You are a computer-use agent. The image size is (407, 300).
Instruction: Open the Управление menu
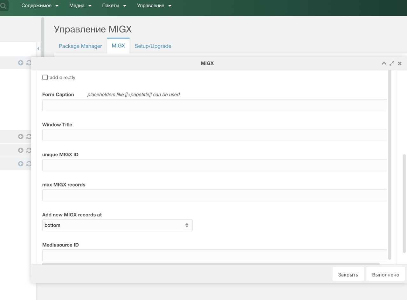154,6
